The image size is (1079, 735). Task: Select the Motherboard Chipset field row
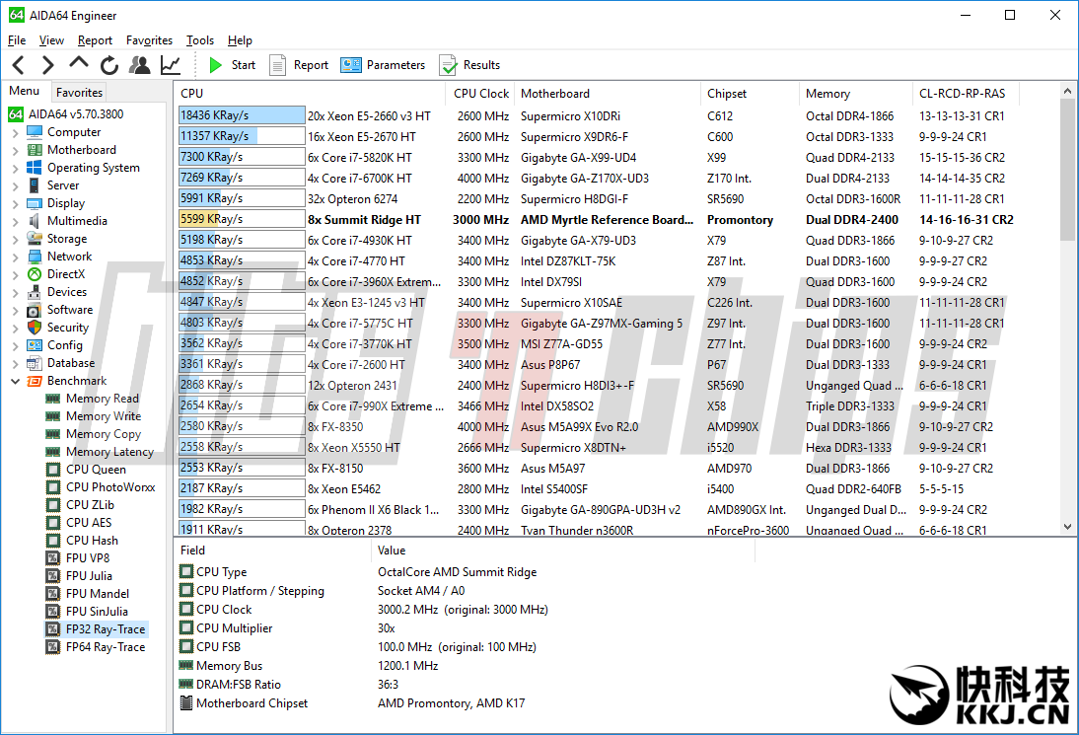click(x=466, y=703)
